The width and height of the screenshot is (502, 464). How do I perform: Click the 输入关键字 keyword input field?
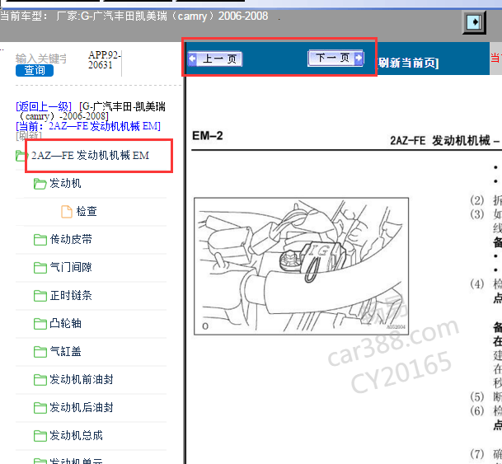tap(41, 59)
